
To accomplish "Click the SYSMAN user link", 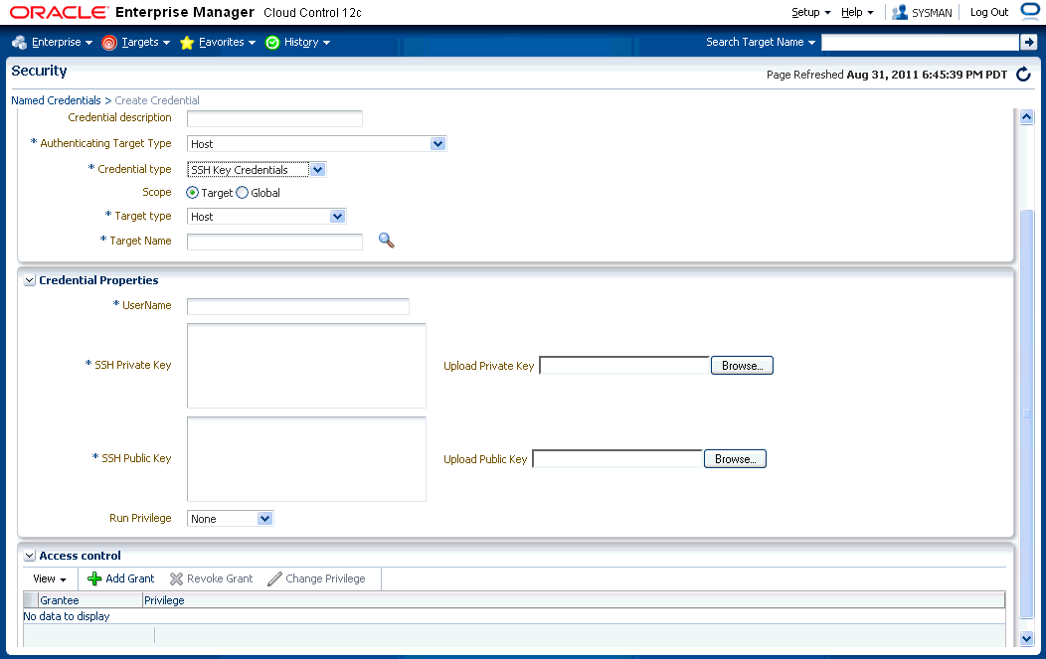I will [932, 13].
